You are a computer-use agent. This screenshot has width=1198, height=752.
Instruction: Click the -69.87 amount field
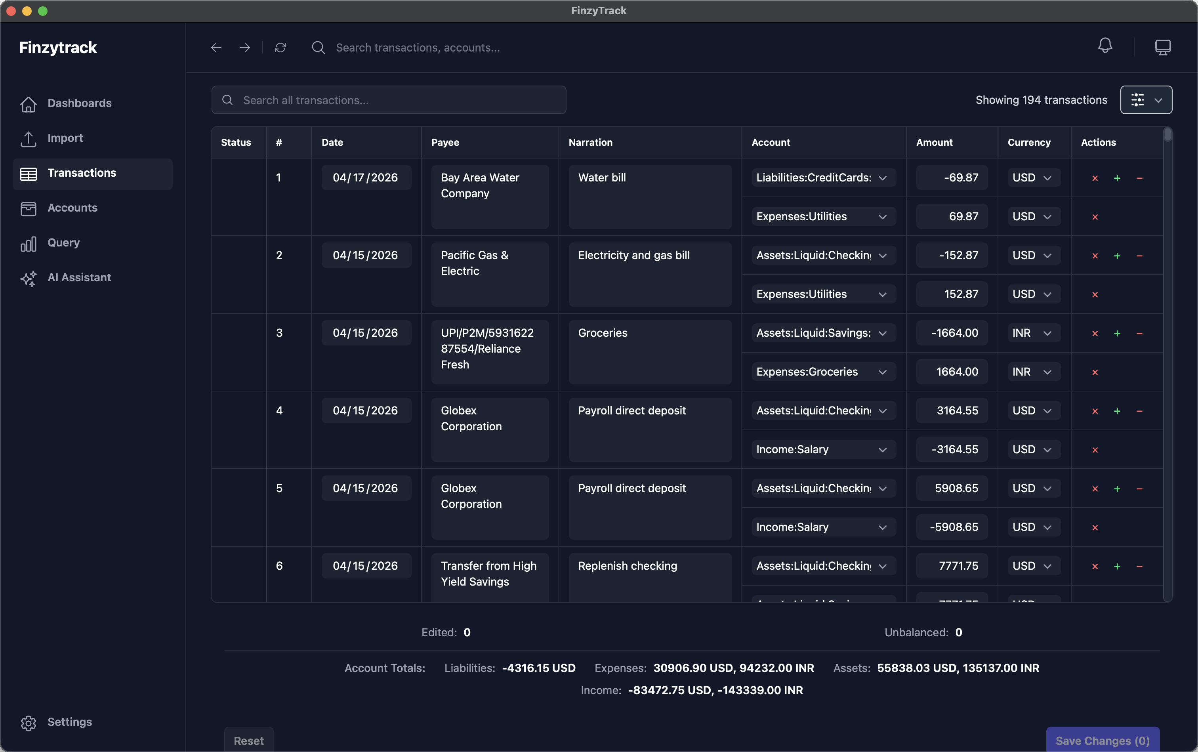click(x=951, y=178)
